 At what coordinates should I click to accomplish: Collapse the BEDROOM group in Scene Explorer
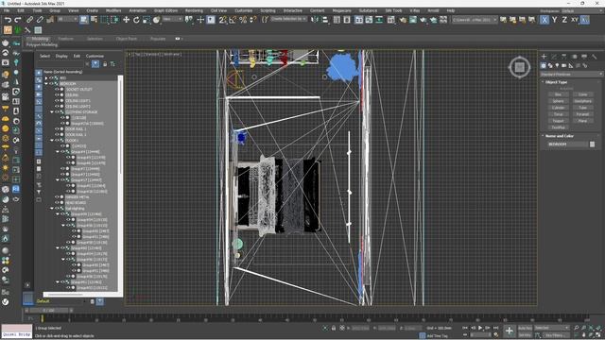[46, 84]
